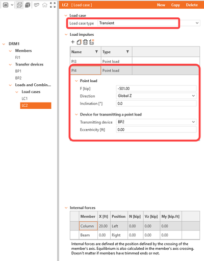Viewport: 204px width, 261px height.
Task: Open the Load case type dropdown
Action: [197, 23]
